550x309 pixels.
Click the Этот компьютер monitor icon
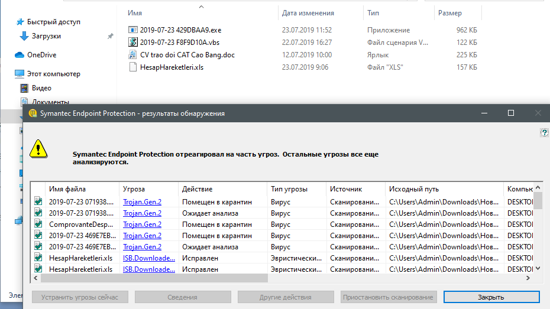tap(20, 74)
